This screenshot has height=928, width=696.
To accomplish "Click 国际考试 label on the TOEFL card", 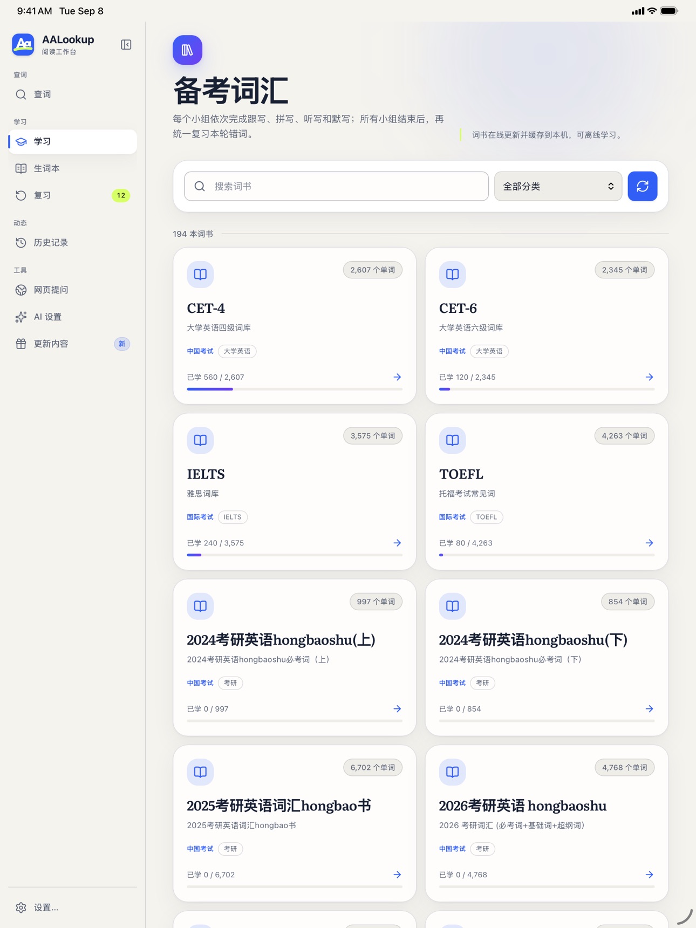I will (452, 517).
